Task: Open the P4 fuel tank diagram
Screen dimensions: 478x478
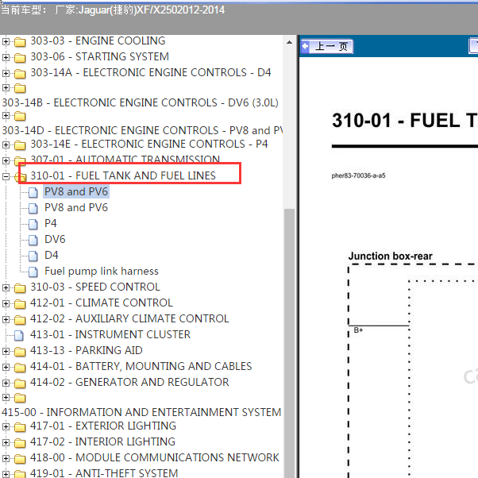Action: (x=51, y=223)
